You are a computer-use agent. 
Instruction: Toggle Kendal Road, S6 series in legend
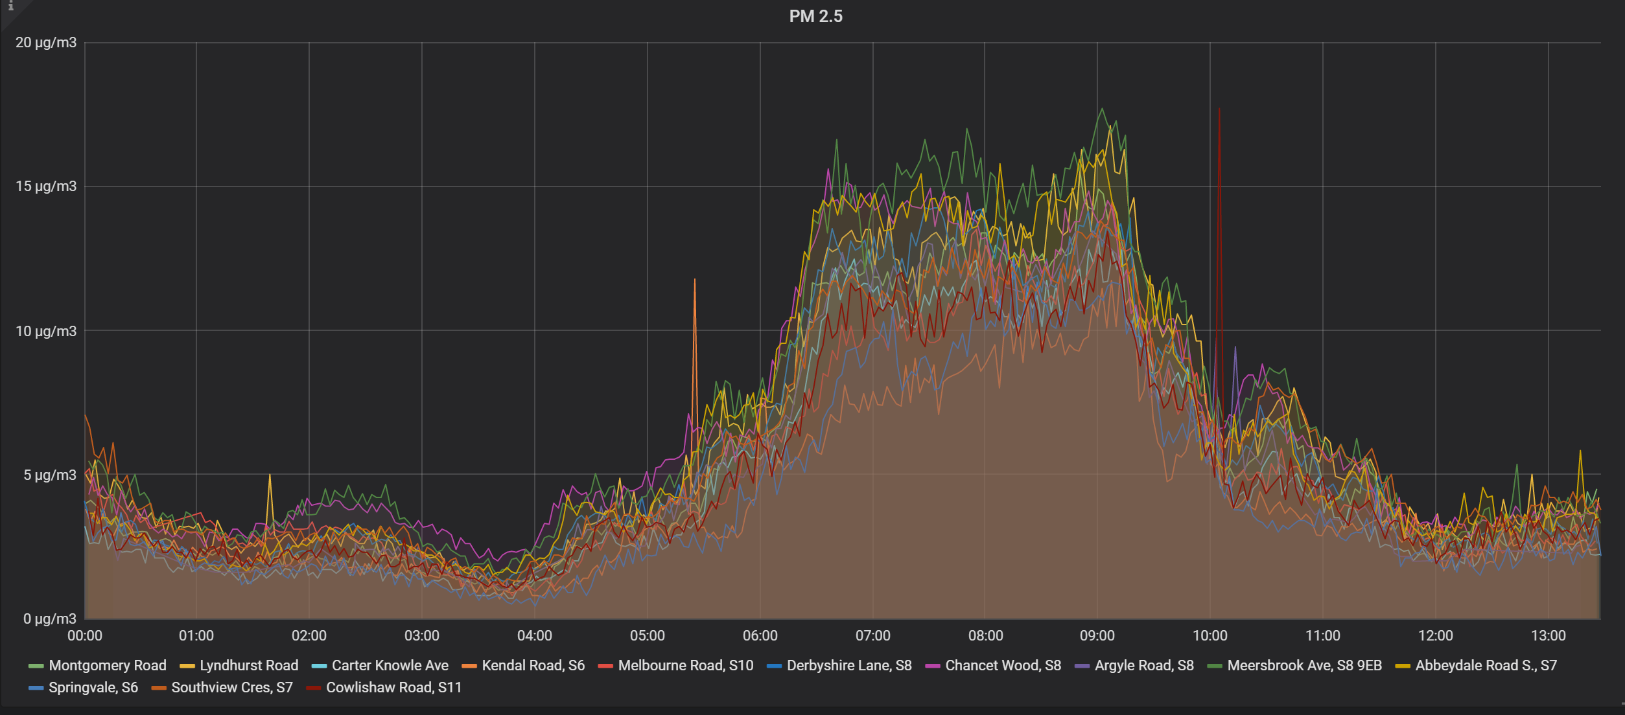[533, 665]
